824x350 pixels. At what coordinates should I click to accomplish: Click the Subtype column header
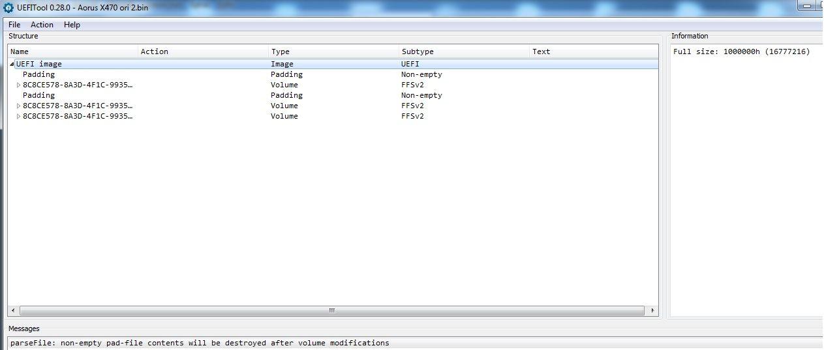[465, 51]
